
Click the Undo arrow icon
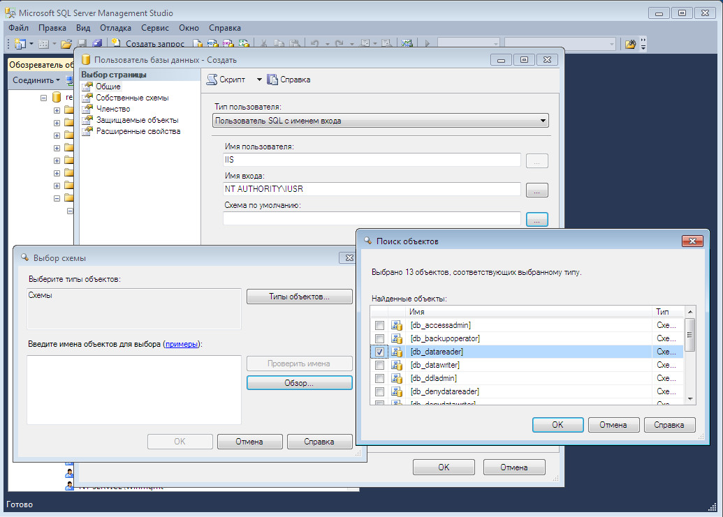(315, 44)
